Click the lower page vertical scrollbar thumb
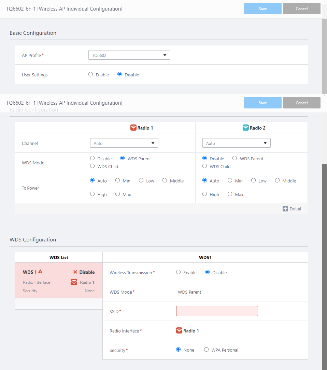This screenshot has width=327, height=370. tap(324, 267)
